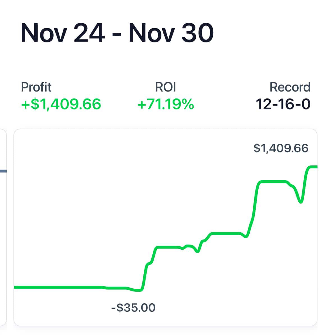Tap the steepest climb of the profit line
The image size is (331, 335).
point(255,202)
